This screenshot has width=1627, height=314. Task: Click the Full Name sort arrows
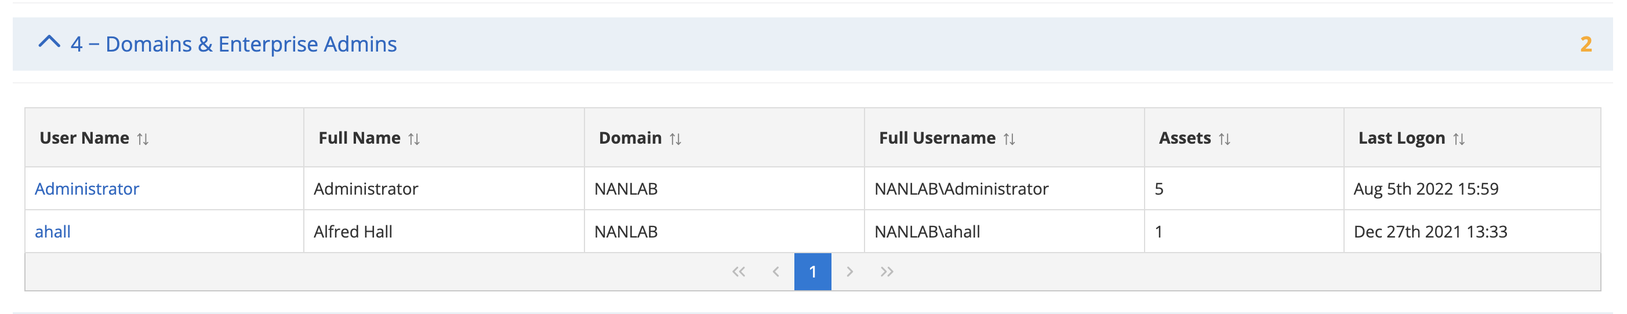click(x=413, y=138)
